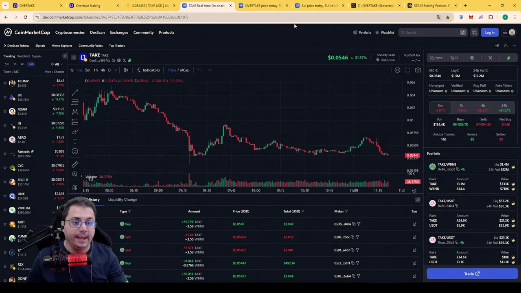The width and height of the screenshot is (521, 293).
Task: Star the AERO token row
Action: [x=5, y=140]
